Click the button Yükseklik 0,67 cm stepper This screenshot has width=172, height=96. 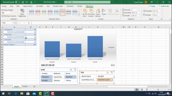coord(139,13)
